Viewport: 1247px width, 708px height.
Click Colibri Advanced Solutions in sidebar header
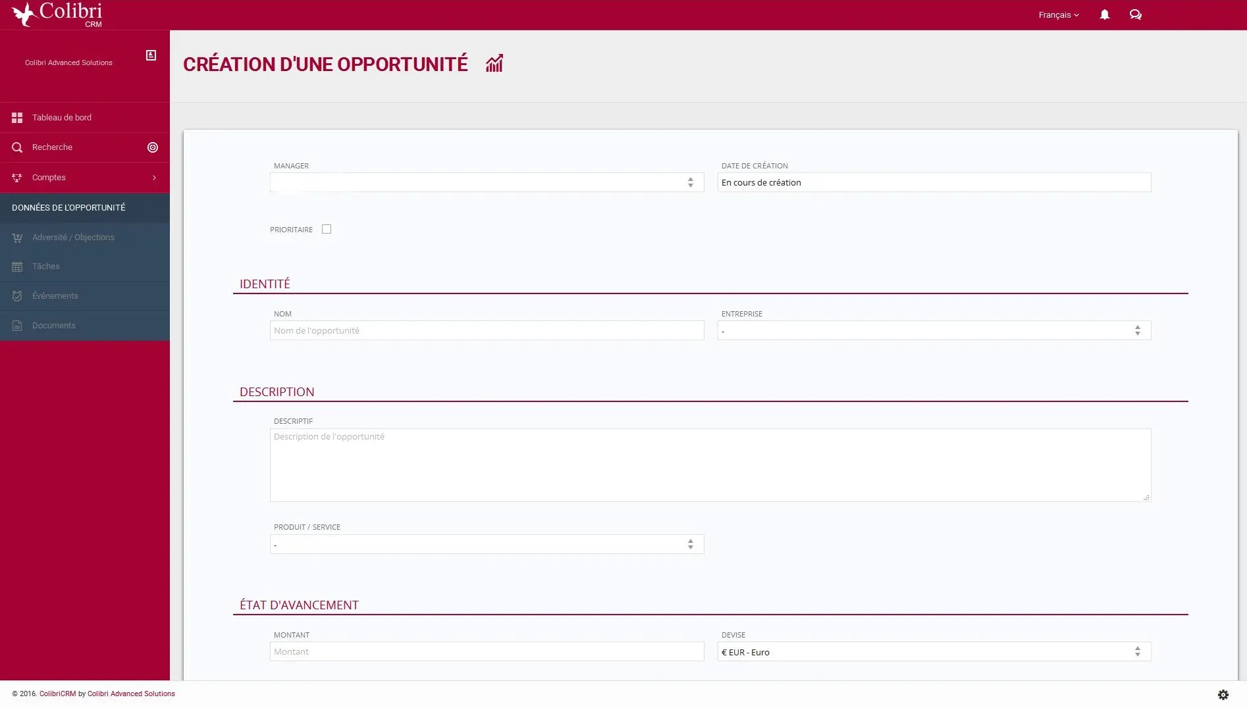[x=68, y=63]
